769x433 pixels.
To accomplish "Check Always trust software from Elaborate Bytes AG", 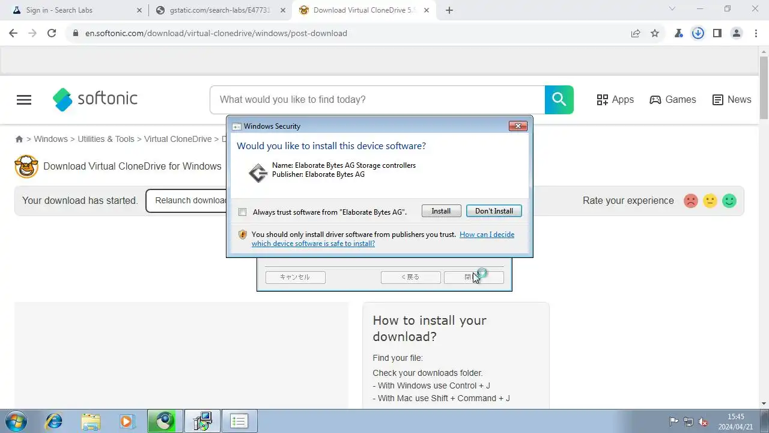I will (x=243, y=212).
